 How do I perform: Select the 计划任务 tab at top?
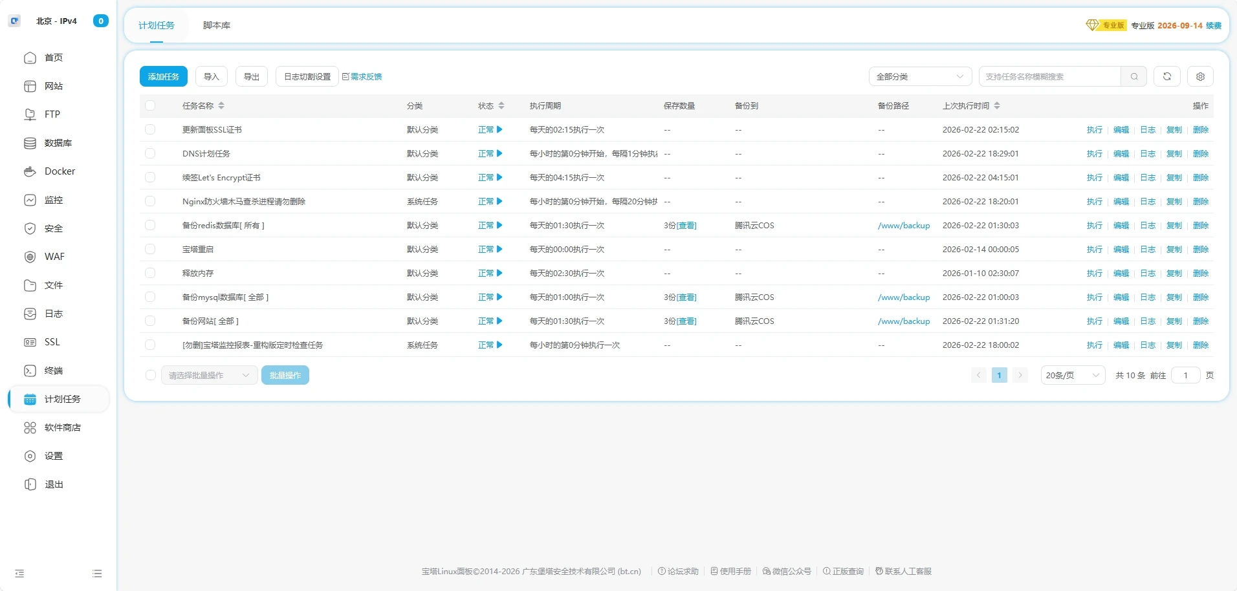tap(157, 25)
